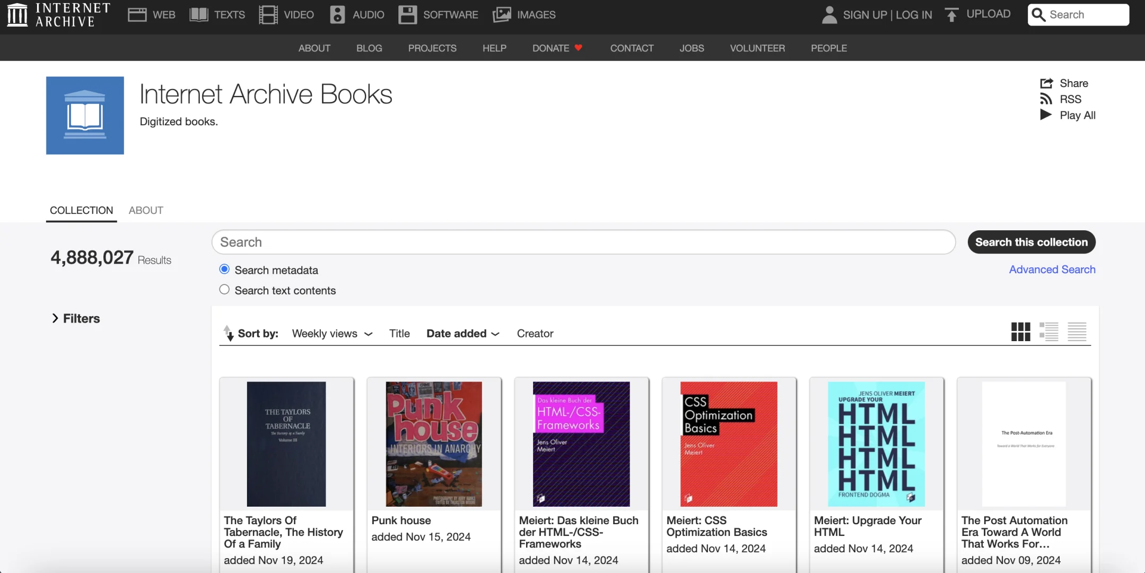The height and width of the screenshot is (573, 1145).
Task: Switch to the About tab below the header
Action: pyautogui.click(x=146, y=210)
